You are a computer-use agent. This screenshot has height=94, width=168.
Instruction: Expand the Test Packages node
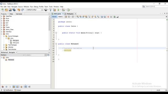[4, 45]
